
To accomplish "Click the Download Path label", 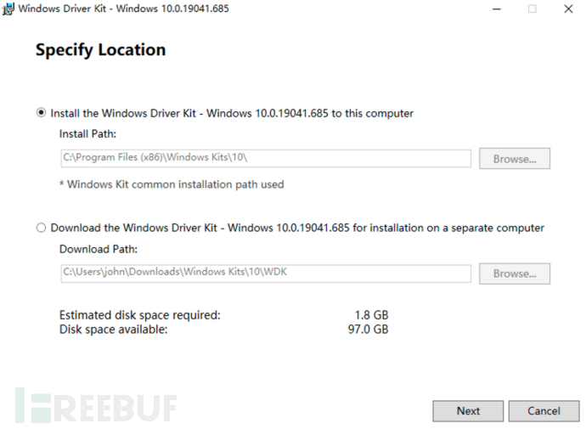I will tap(99, 250).
